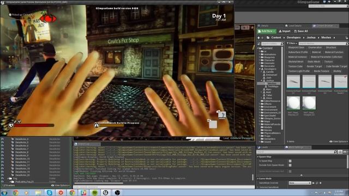Click the Unreal Engine taskbar icon
The height and width of the screenshot is (196, 349).
coord(106,192)
